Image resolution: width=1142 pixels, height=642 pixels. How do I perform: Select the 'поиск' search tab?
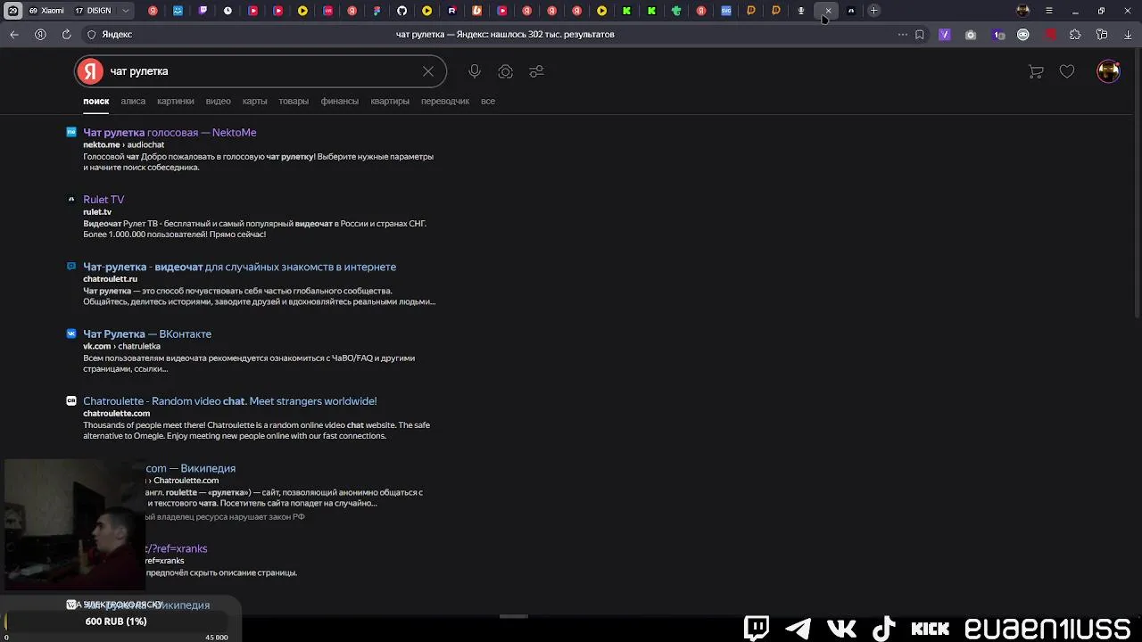(x=96, y=102)
